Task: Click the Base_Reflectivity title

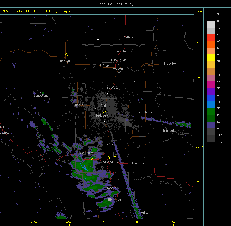Action: tap(115, 4)
